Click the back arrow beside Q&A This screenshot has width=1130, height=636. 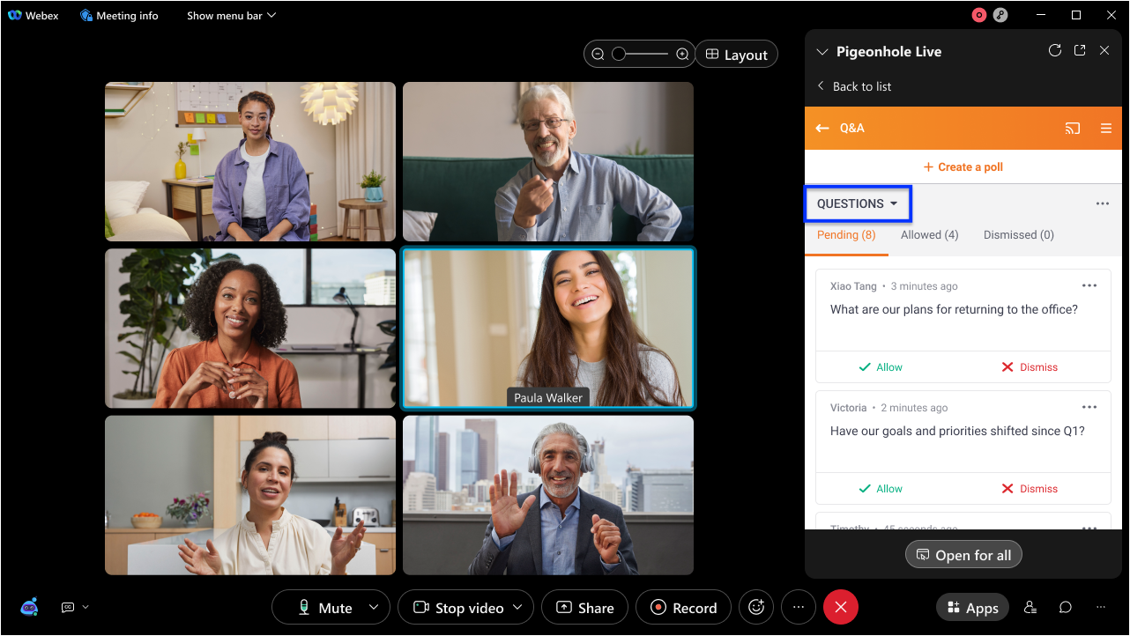(x=822, y=128)
